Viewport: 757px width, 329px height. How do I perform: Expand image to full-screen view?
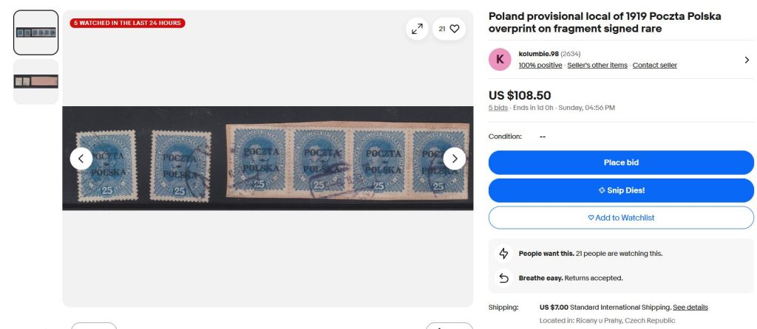(417, 29)
